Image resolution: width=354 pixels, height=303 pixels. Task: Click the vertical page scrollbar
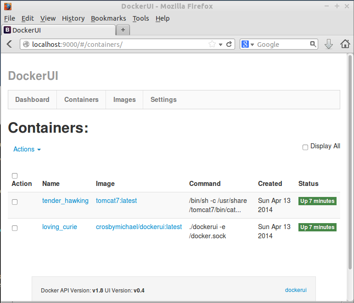coord(350,162)
